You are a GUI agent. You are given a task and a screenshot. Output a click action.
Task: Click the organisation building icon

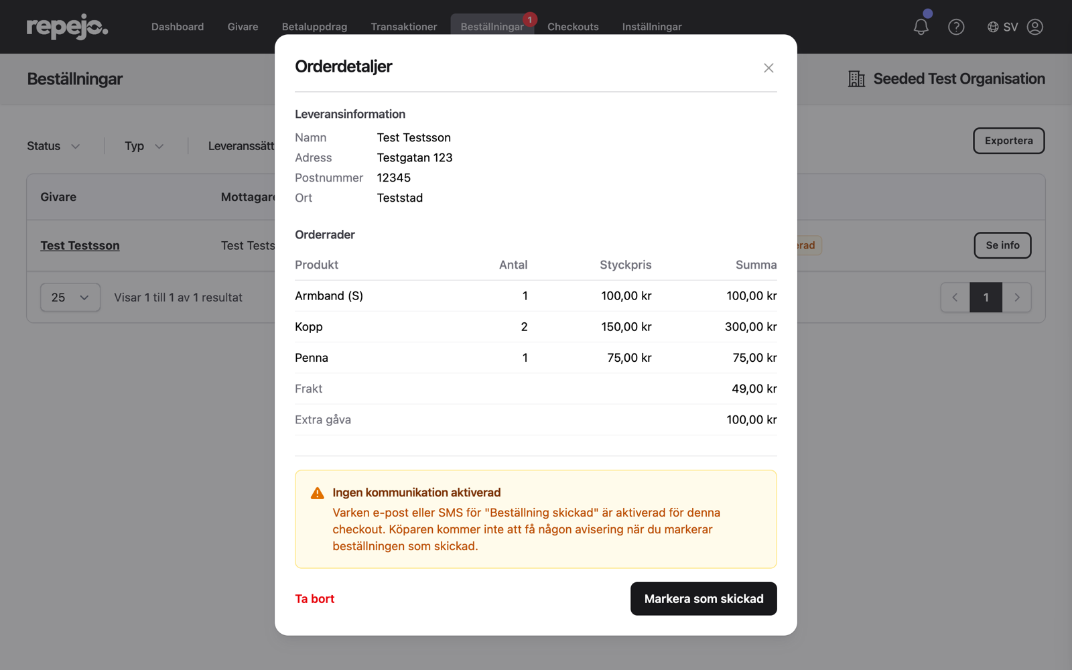[856, 78]
